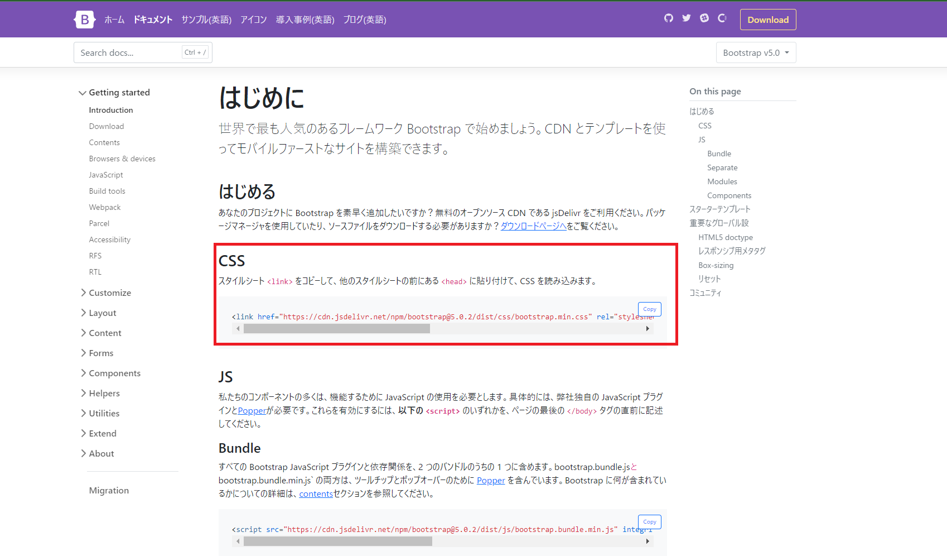Jump to Components in On this page
The height and width of the screenshot is (556, 947).
[729, 195]
